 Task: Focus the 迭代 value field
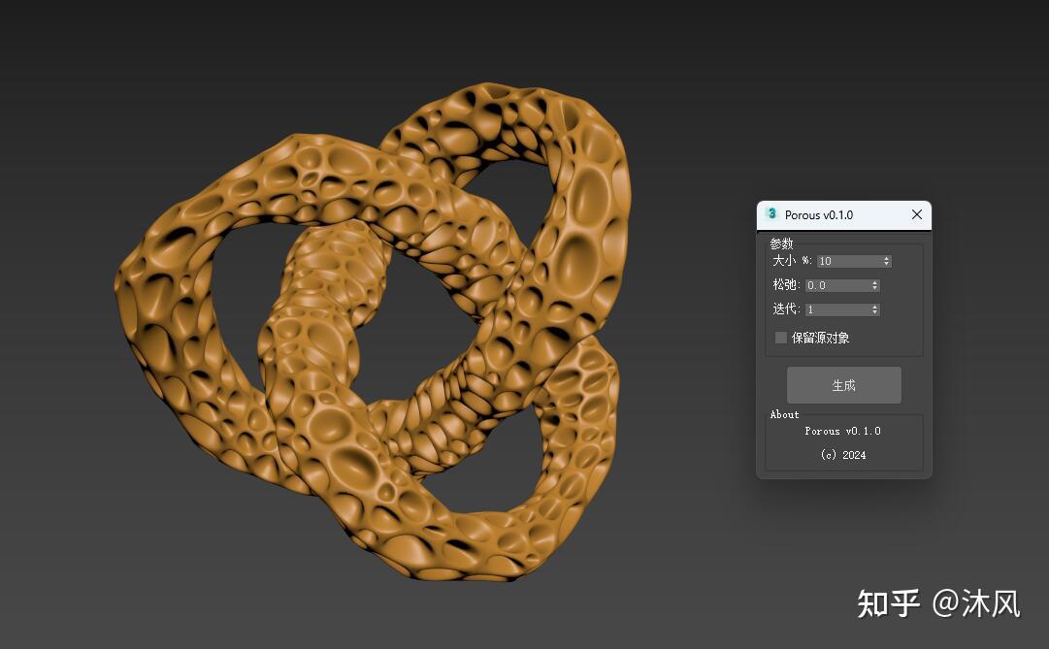coord(837,309)
